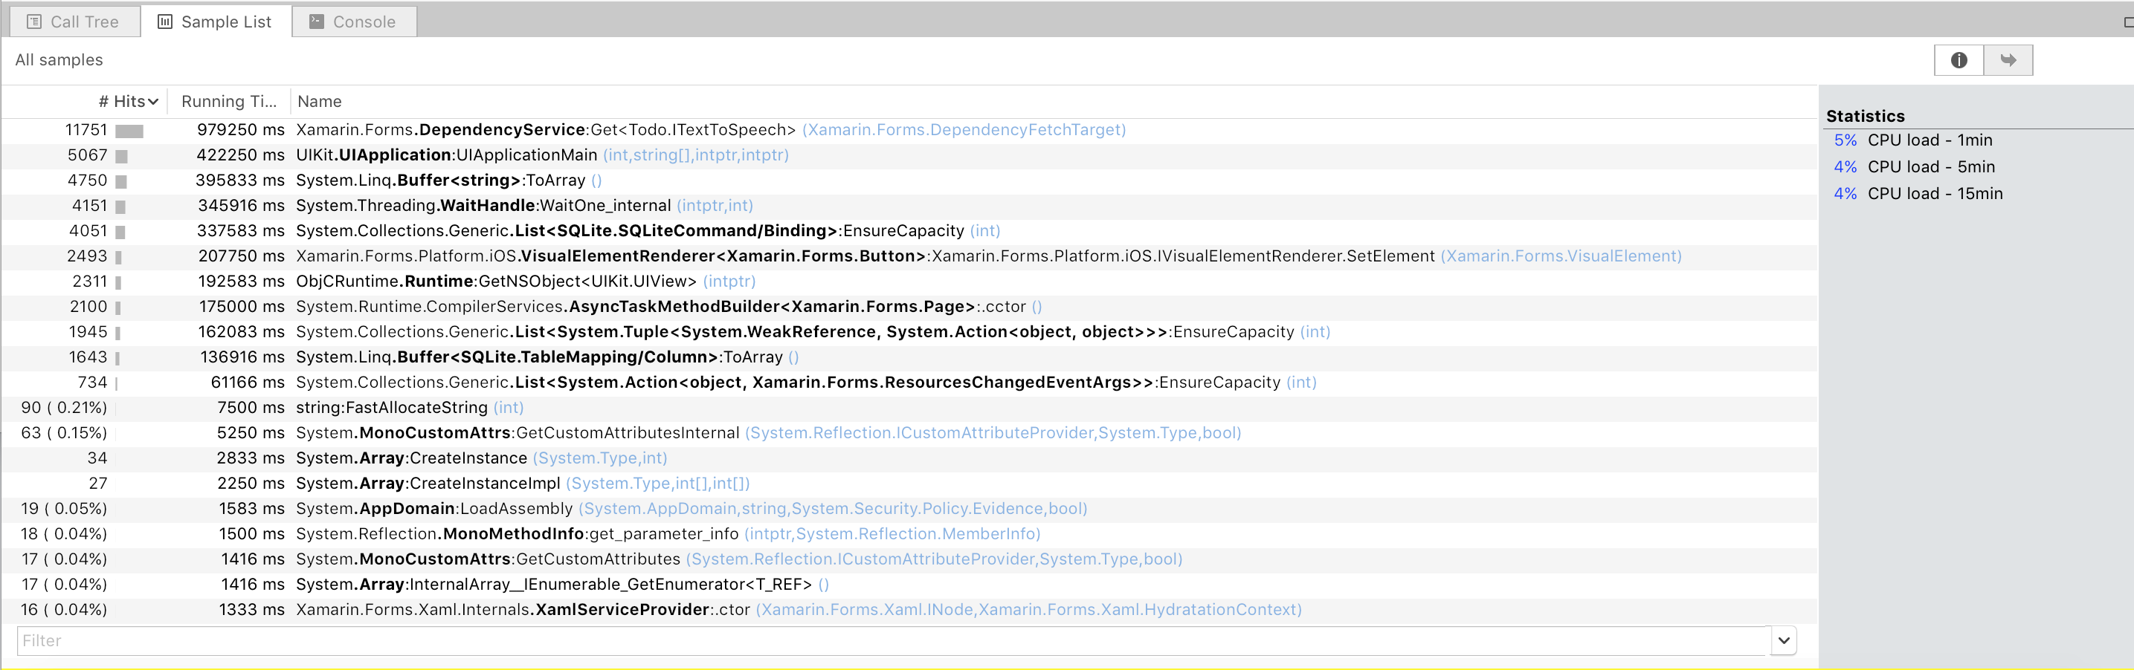2134x670 pixels.
Task: Select the UIApplicationMain sample row
Action: 909,155
